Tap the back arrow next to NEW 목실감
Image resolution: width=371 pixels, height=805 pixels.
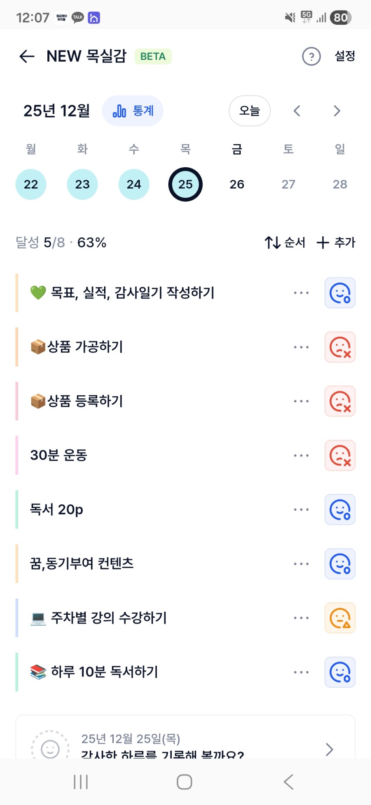pyautogui.click(x=27, y=56)
